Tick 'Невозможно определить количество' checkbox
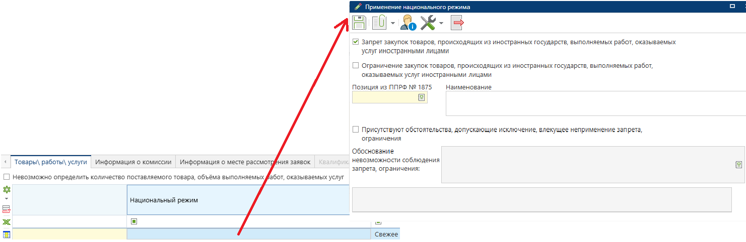 7,177
